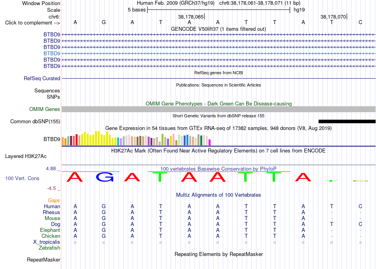Open the Multiz Alignments of 100 Vertebrates title

point(218,195)
